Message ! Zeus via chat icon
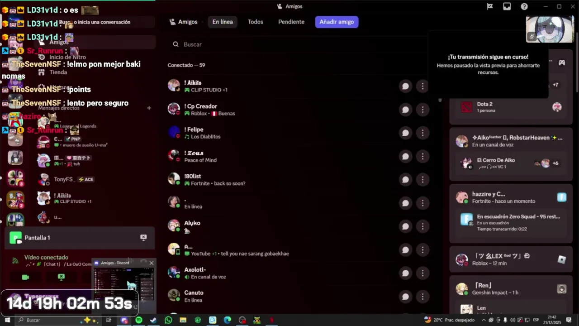579x326 pixels. [405, 156]
